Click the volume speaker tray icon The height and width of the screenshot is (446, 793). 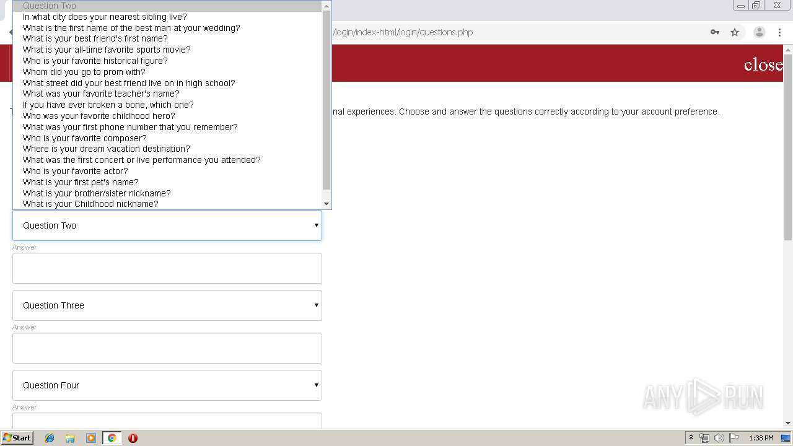(719, 438)
